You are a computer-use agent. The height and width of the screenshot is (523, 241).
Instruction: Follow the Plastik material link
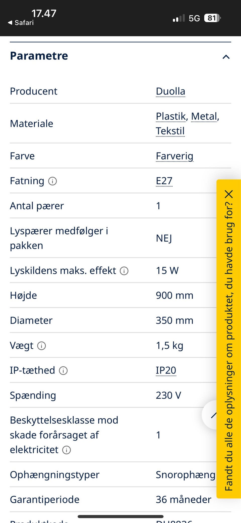(171, 116)
